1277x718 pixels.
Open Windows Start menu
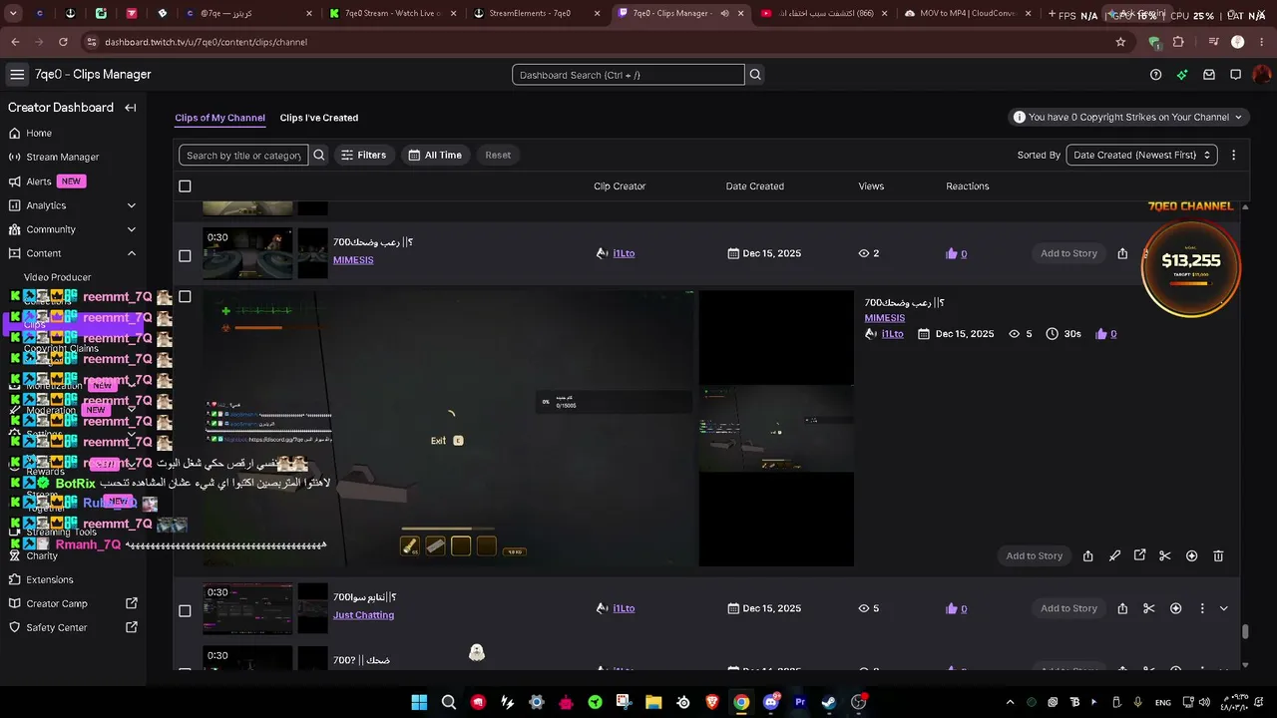click(419, 702)
